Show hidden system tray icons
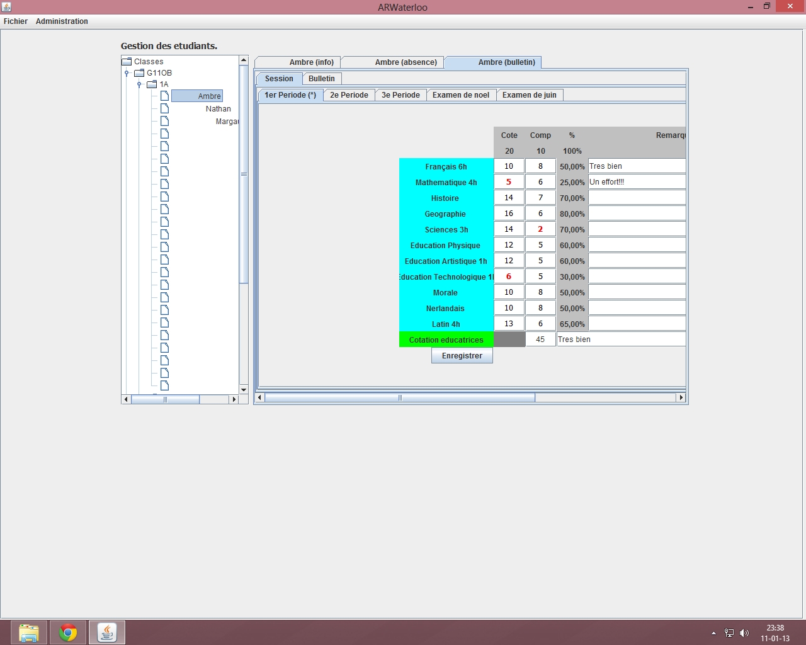Screen dimensions: 806x645 (713, 633)
